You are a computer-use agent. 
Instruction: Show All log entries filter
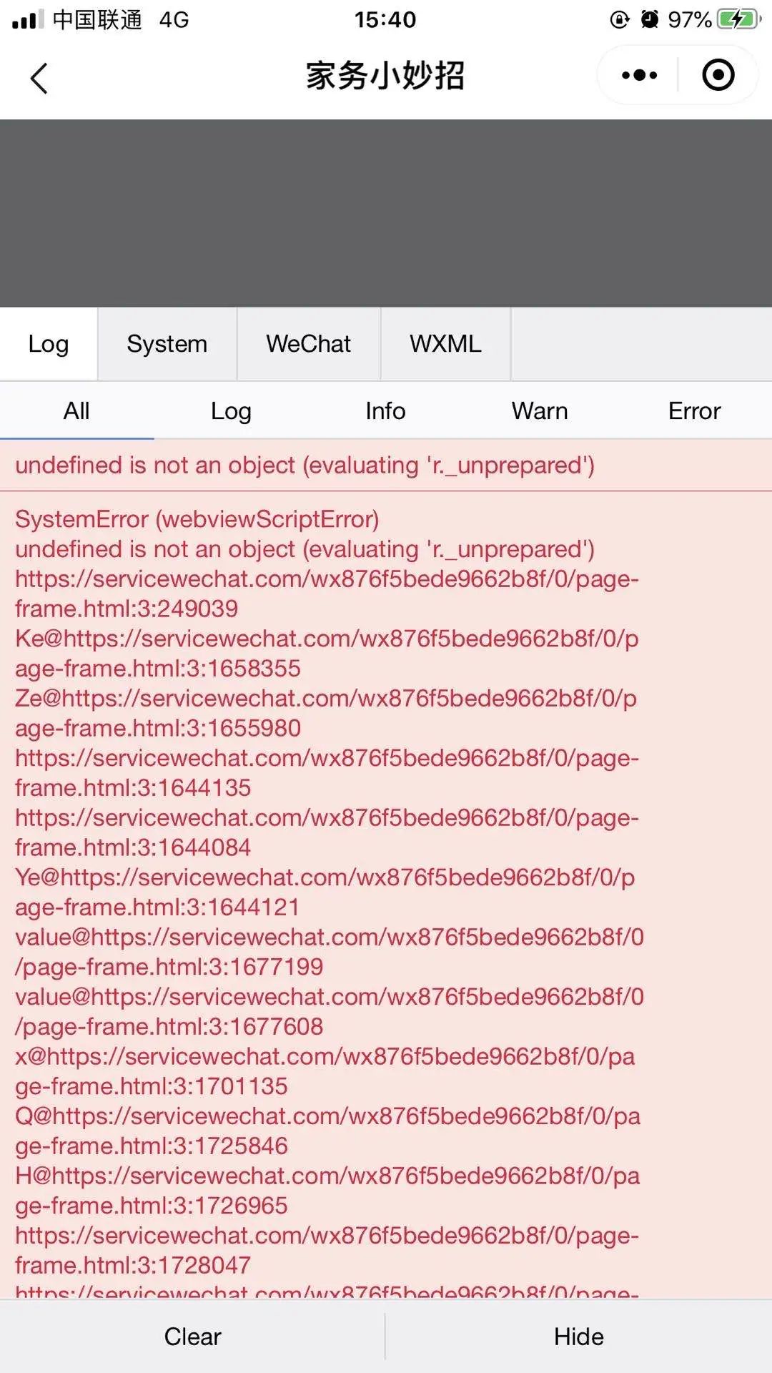[x=76, y=411]
